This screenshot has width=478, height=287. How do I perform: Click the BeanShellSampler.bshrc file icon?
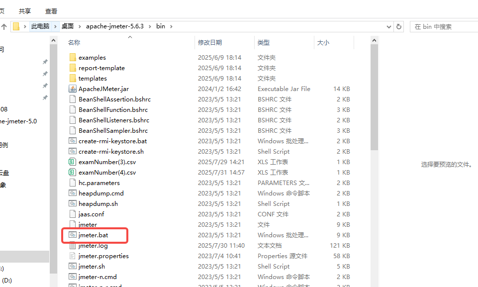73,130
